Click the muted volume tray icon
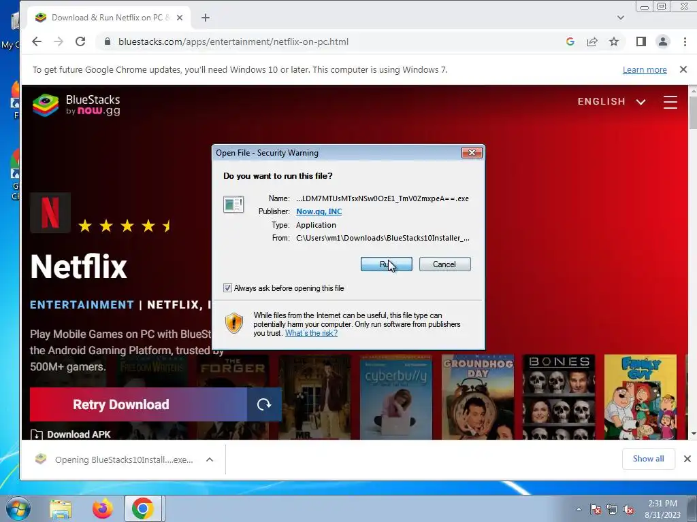This screenshot has height=522, width=697. [x=628, y=510]
